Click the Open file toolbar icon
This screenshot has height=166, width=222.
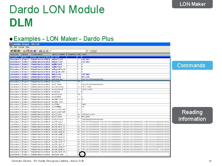click(12, 51)
